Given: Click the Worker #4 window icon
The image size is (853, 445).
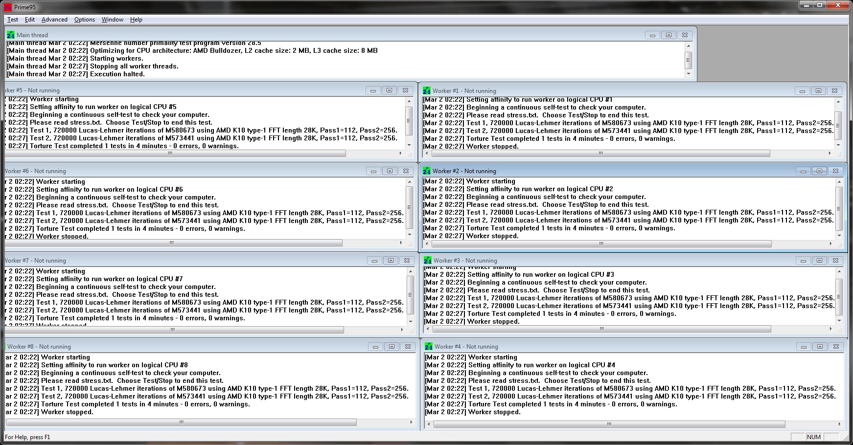Looking at the screenshot, I should pyautogui.click(x=429, y=346).
